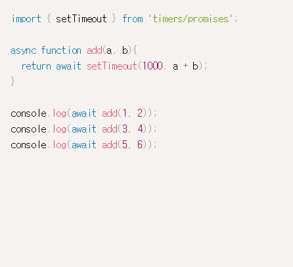This screenshot has width=293, height=267.
Task: Click the async keyword
Action: [x=24, y=51]
